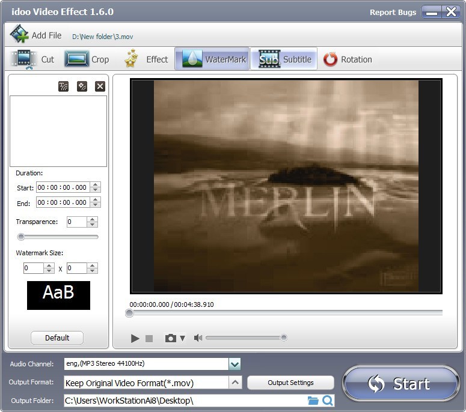
Task: Decrease watermark width with down arrow
Action: (49, 271)
